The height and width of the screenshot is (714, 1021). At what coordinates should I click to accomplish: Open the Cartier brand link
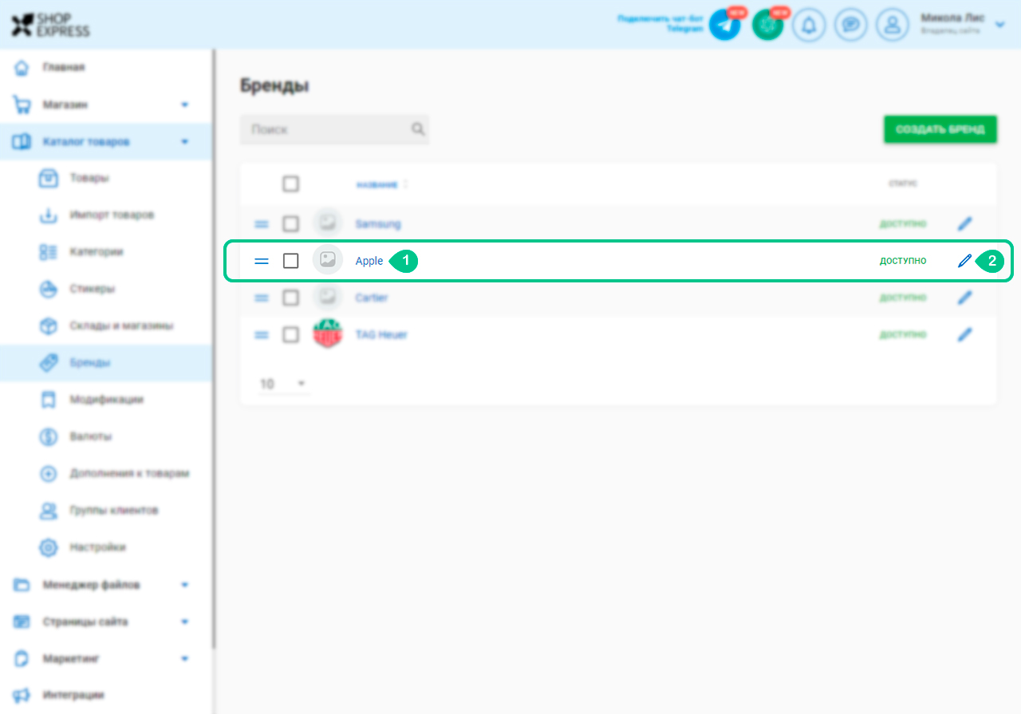tap(372, 298)
